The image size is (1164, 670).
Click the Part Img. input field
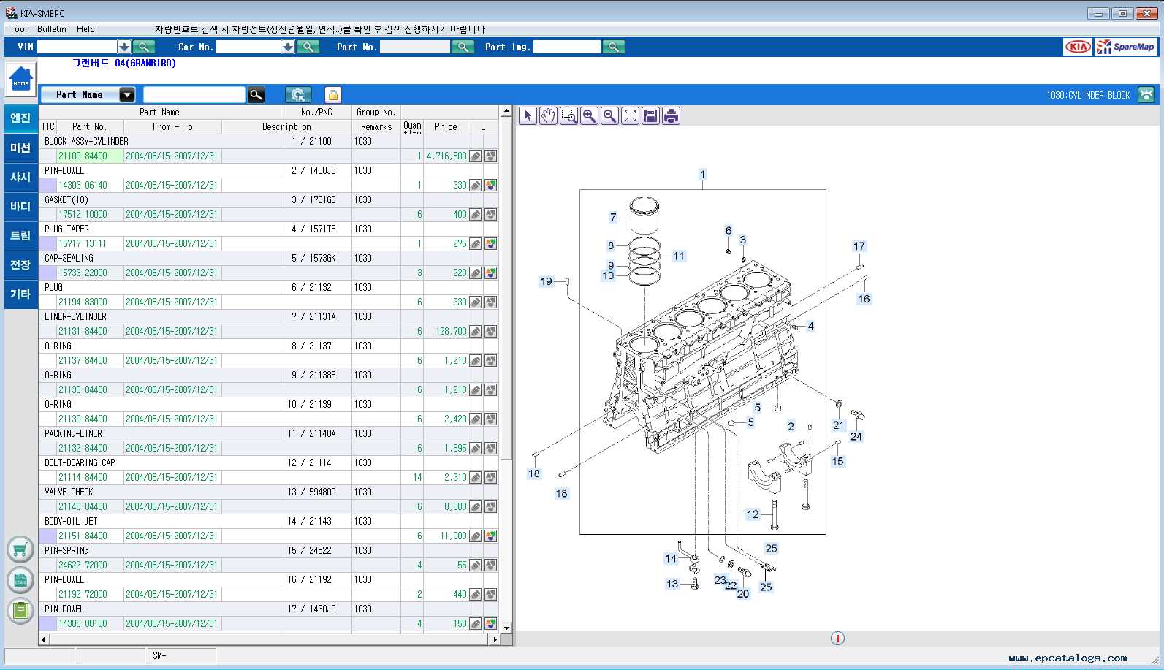566,47
